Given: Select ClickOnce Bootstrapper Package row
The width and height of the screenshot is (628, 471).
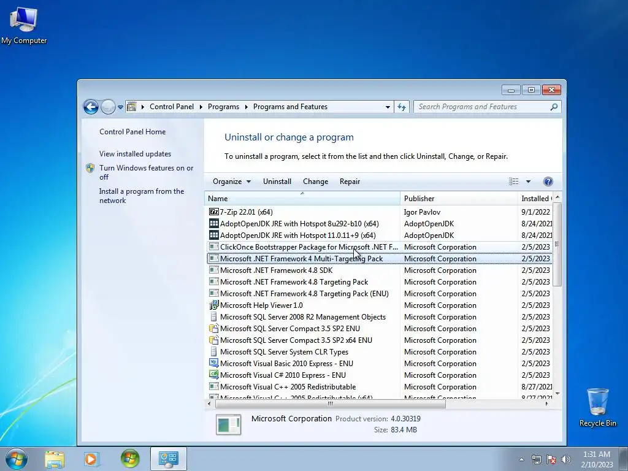Looking at the screenshot, I should 379,247.
